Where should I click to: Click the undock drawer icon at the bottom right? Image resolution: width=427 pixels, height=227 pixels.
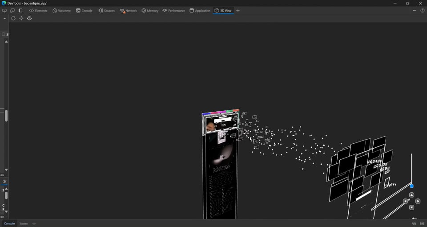[x=414, y=223]
